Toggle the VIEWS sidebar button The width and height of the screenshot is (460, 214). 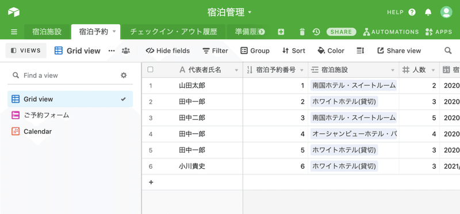(x=26, y=50)
